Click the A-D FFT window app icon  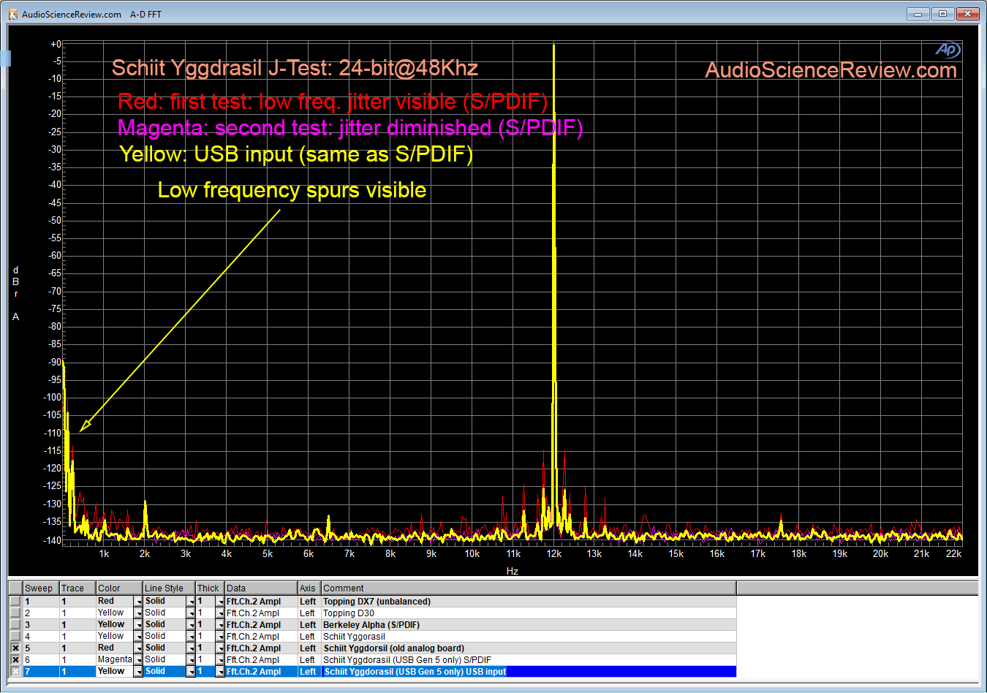[x=12, y=14]
